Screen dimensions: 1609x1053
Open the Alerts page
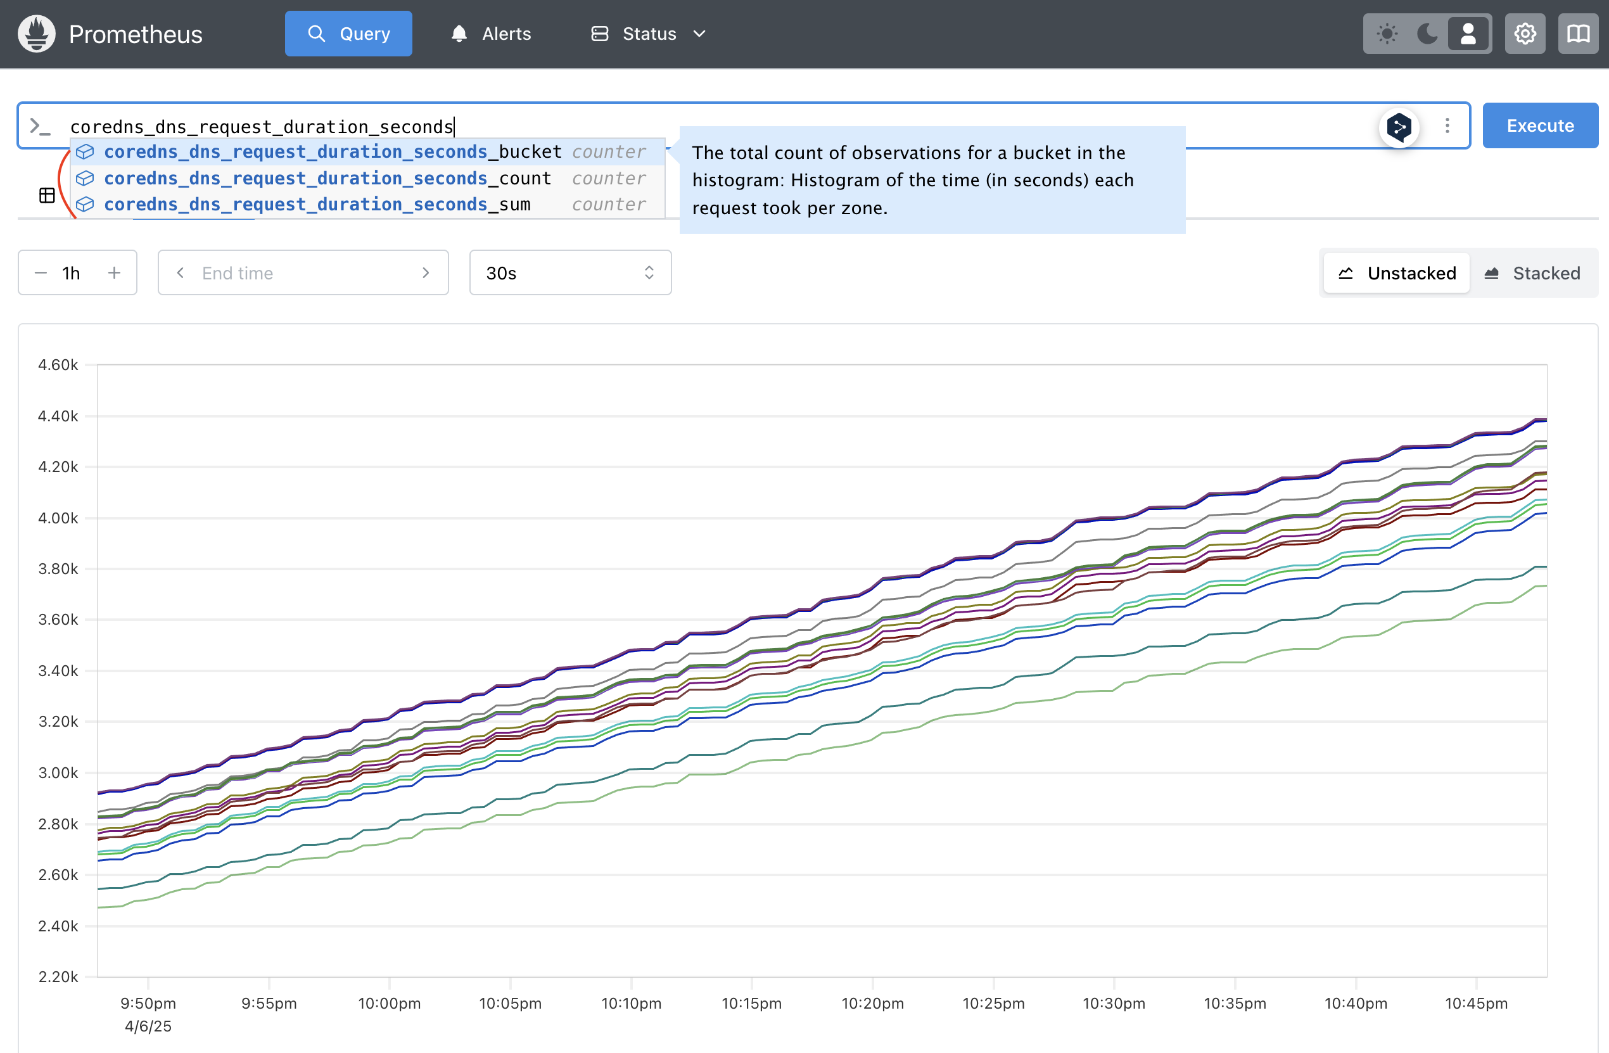[x=492, y=34]
